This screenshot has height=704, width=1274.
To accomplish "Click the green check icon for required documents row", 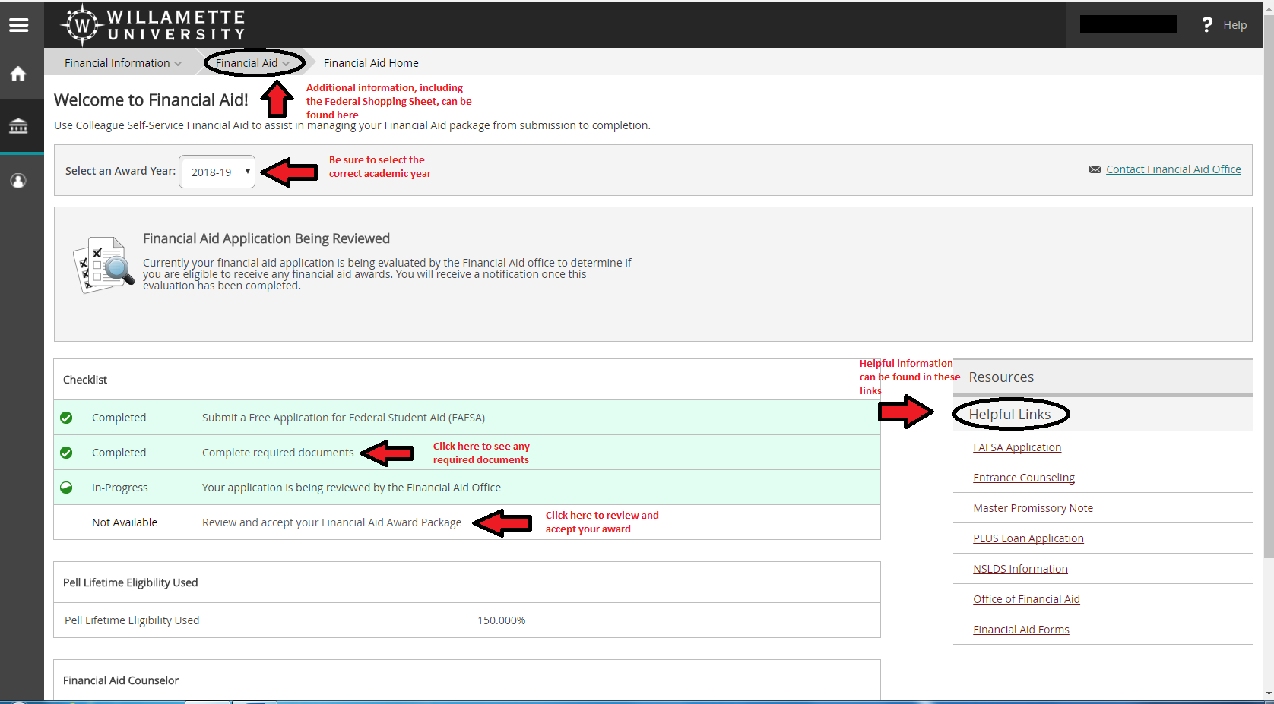I will click(66, 453).
